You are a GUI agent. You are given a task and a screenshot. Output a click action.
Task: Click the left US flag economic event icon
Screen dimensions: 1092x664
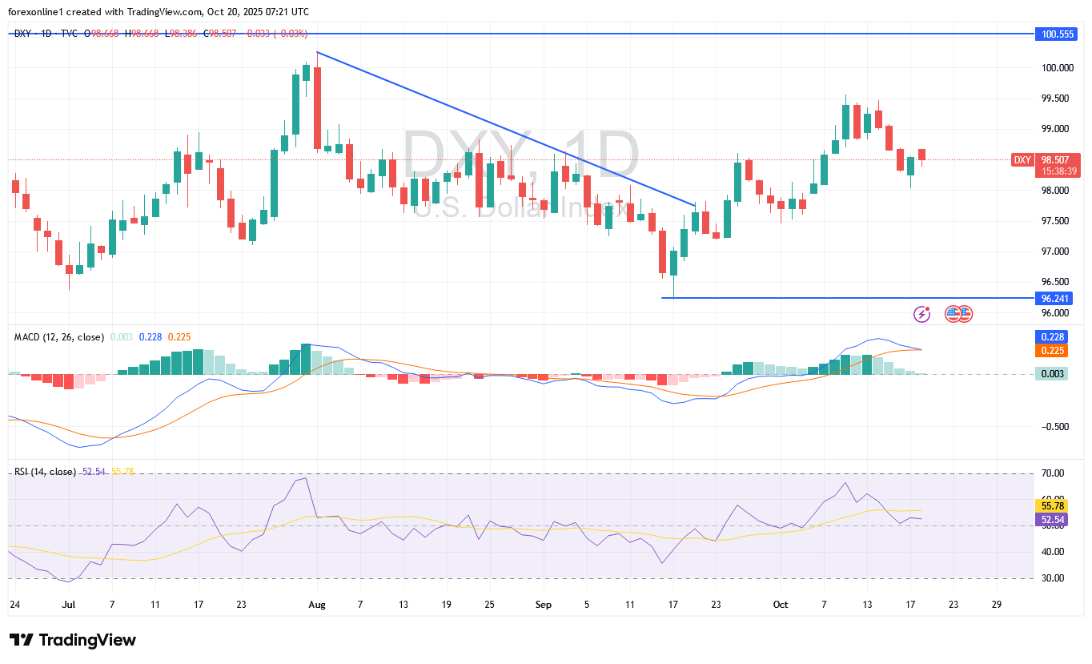pos(953,314)
